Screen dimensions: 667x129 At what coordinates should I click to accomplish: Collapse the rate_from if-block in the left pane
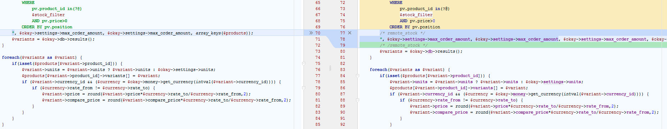pyautogui.click(x=303, y=88)
